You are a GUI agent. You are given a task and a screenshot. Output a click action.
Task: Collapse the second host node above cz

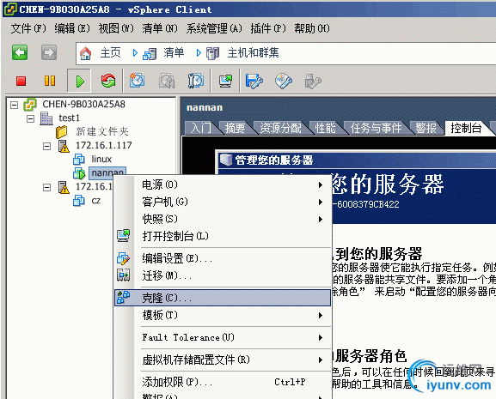coord(46,188)
